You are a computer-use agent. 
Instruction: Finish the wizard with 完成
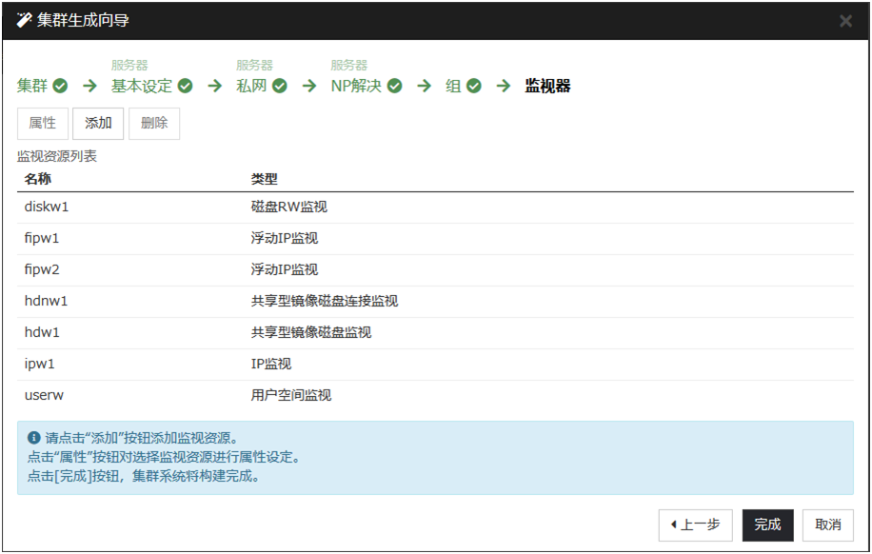(767, 525)
